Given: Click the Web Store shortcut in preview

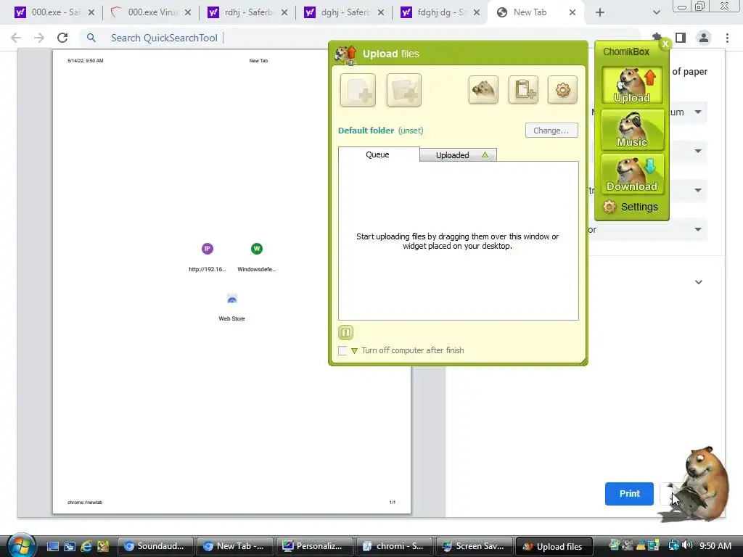Looking at the screenshot, I should click(231, 308).
